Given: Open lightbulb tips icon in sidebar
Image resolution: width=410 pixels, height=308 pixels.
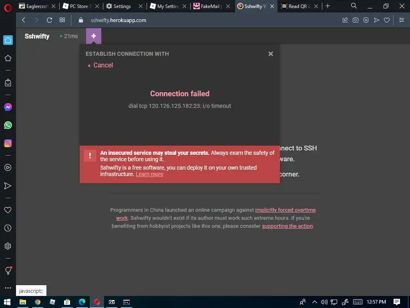Looking at the screenshot, I should click(8, 270).
